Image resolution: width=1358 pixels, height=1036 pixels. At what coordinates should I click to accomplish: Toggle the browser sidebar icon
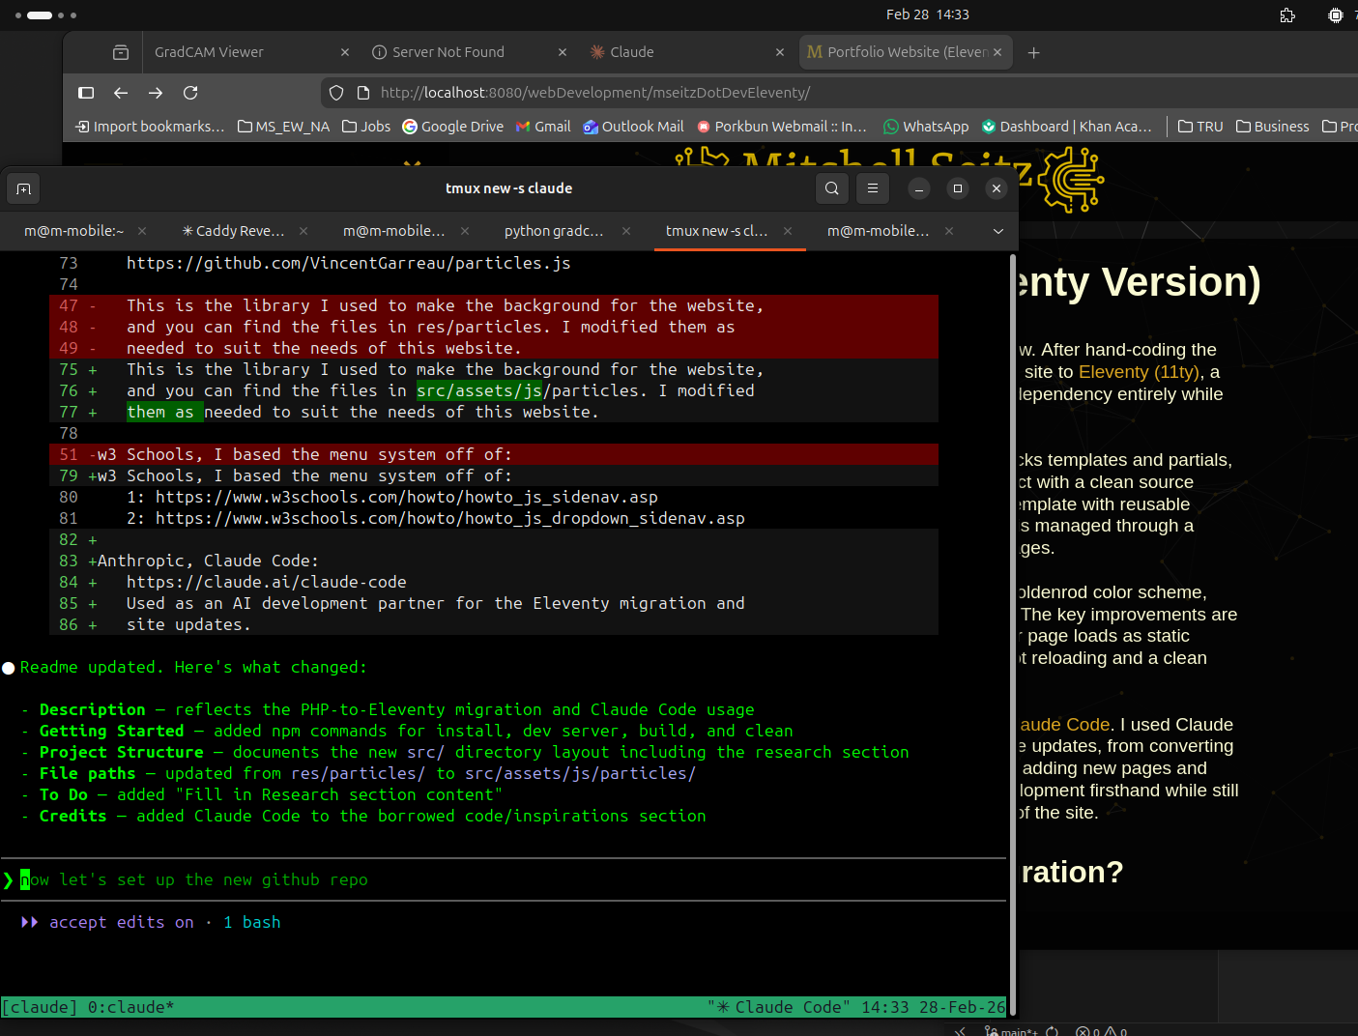tap(86, 92)
